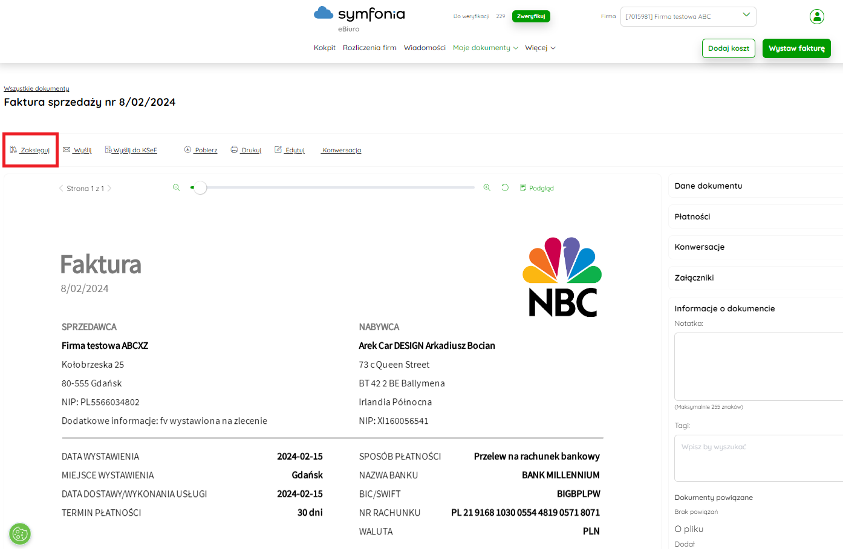Expand the Więcej menu
Viewport: 843px width, 549px height.
pos(540,48)
